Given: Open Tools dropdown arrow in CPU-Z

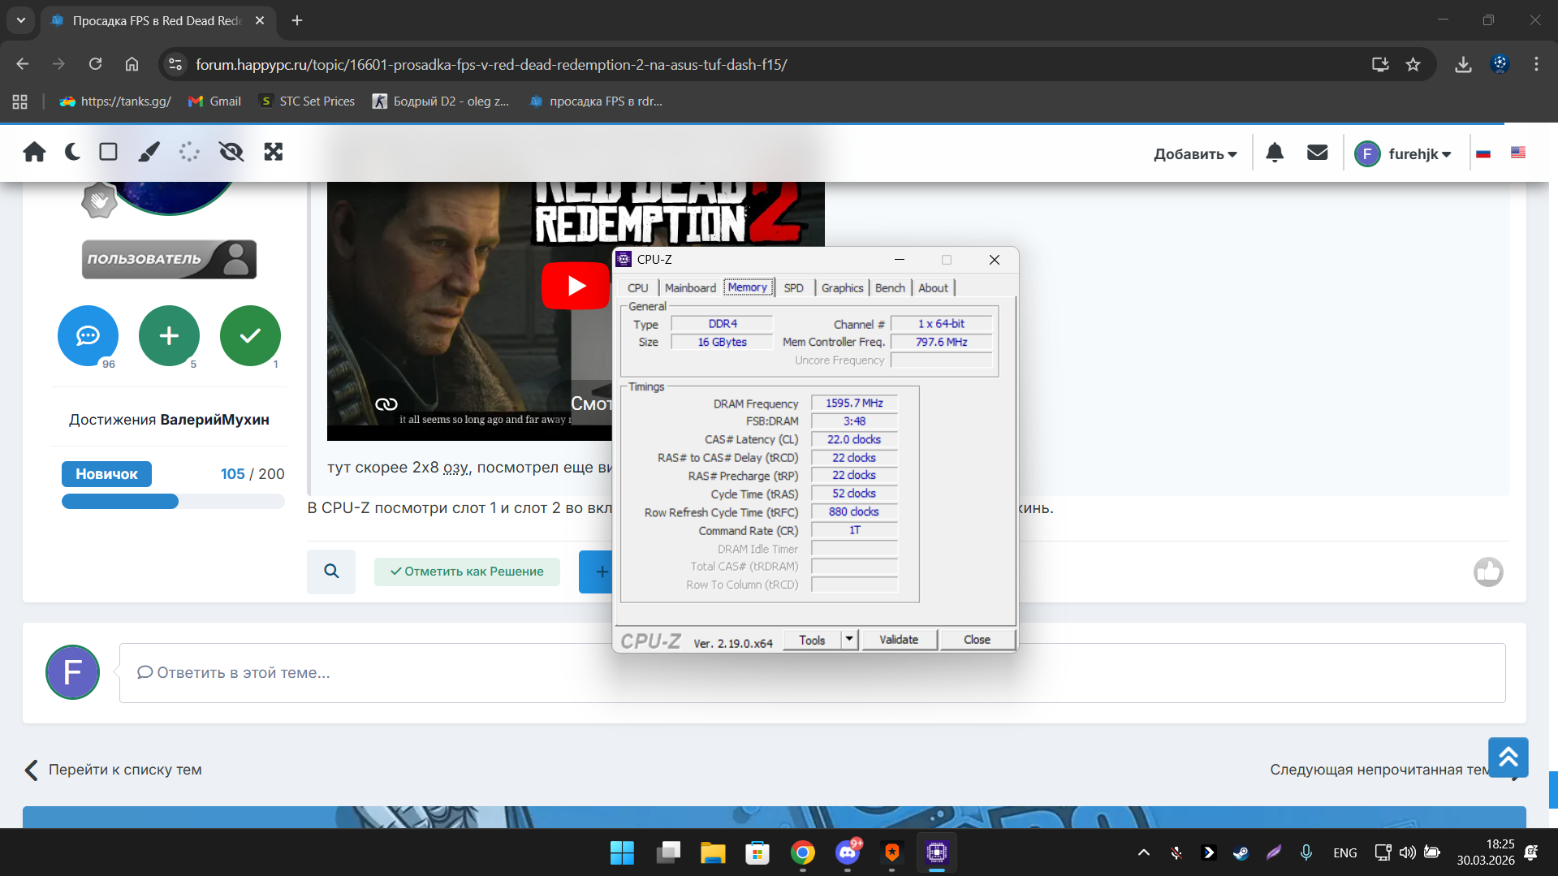Looking at the screenshot, I should 849,640.
